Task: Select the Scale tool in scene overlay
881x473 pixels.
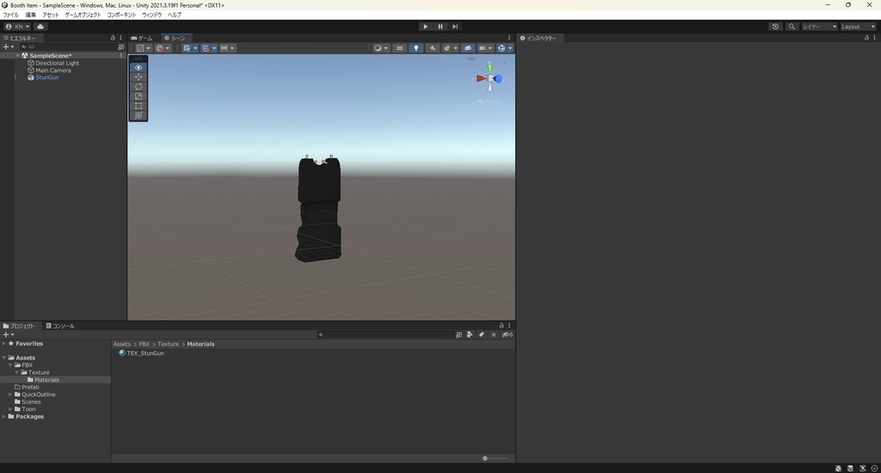Action: (x=139, y=96)
